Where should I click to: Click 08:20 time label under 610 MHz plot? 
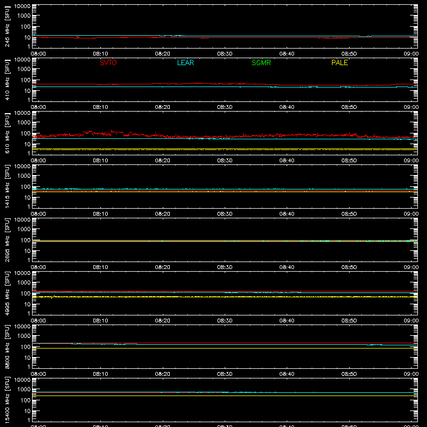coord(163,161)
